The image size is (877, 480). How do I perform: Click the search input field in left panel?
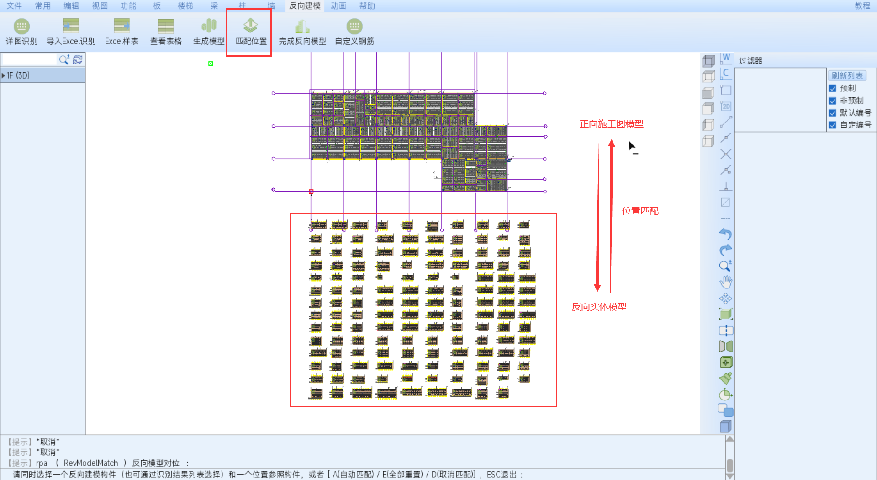[29, 59]
